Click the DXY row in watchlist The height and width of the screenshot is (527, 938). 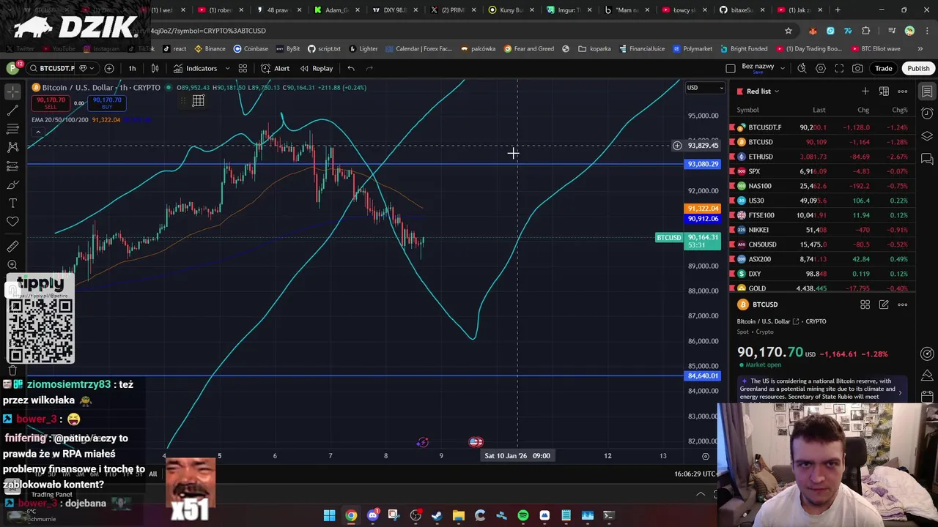point(821,274)
